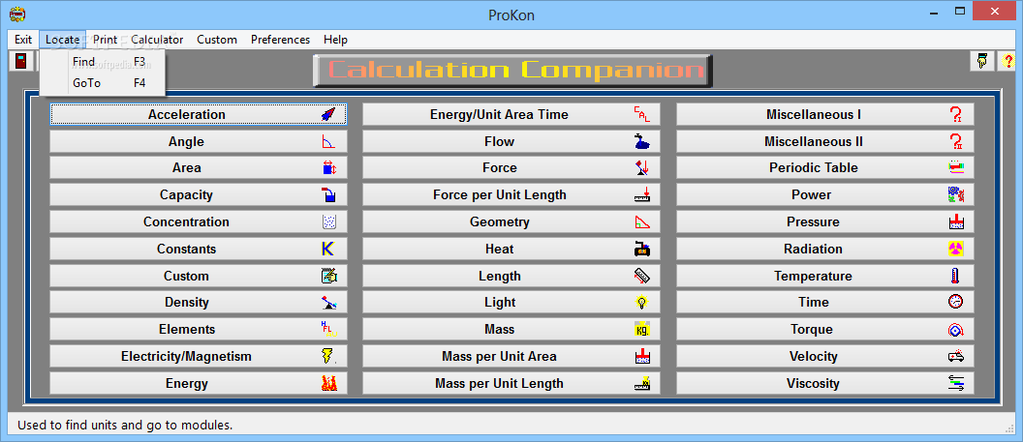Click the arrows icon beside Viscosity
1023x442 pixels.
(x=956, y=383)
